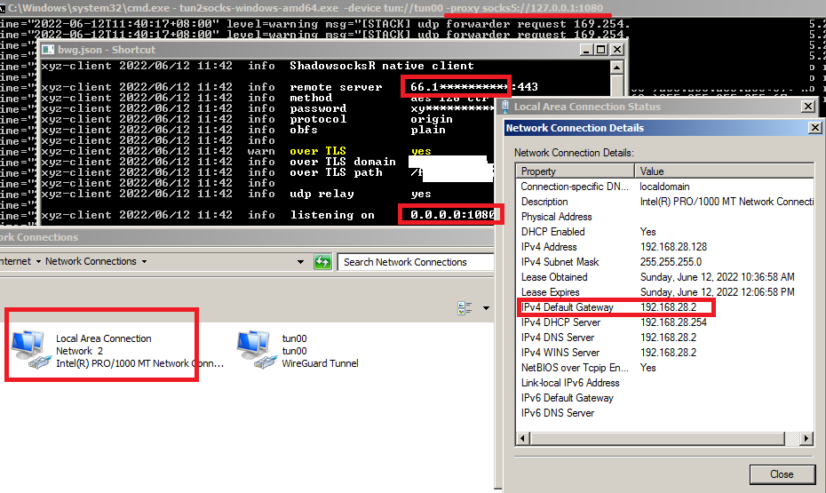The image size is (826, 493).
Task: Select the Description row
Action: pos(665,202)
